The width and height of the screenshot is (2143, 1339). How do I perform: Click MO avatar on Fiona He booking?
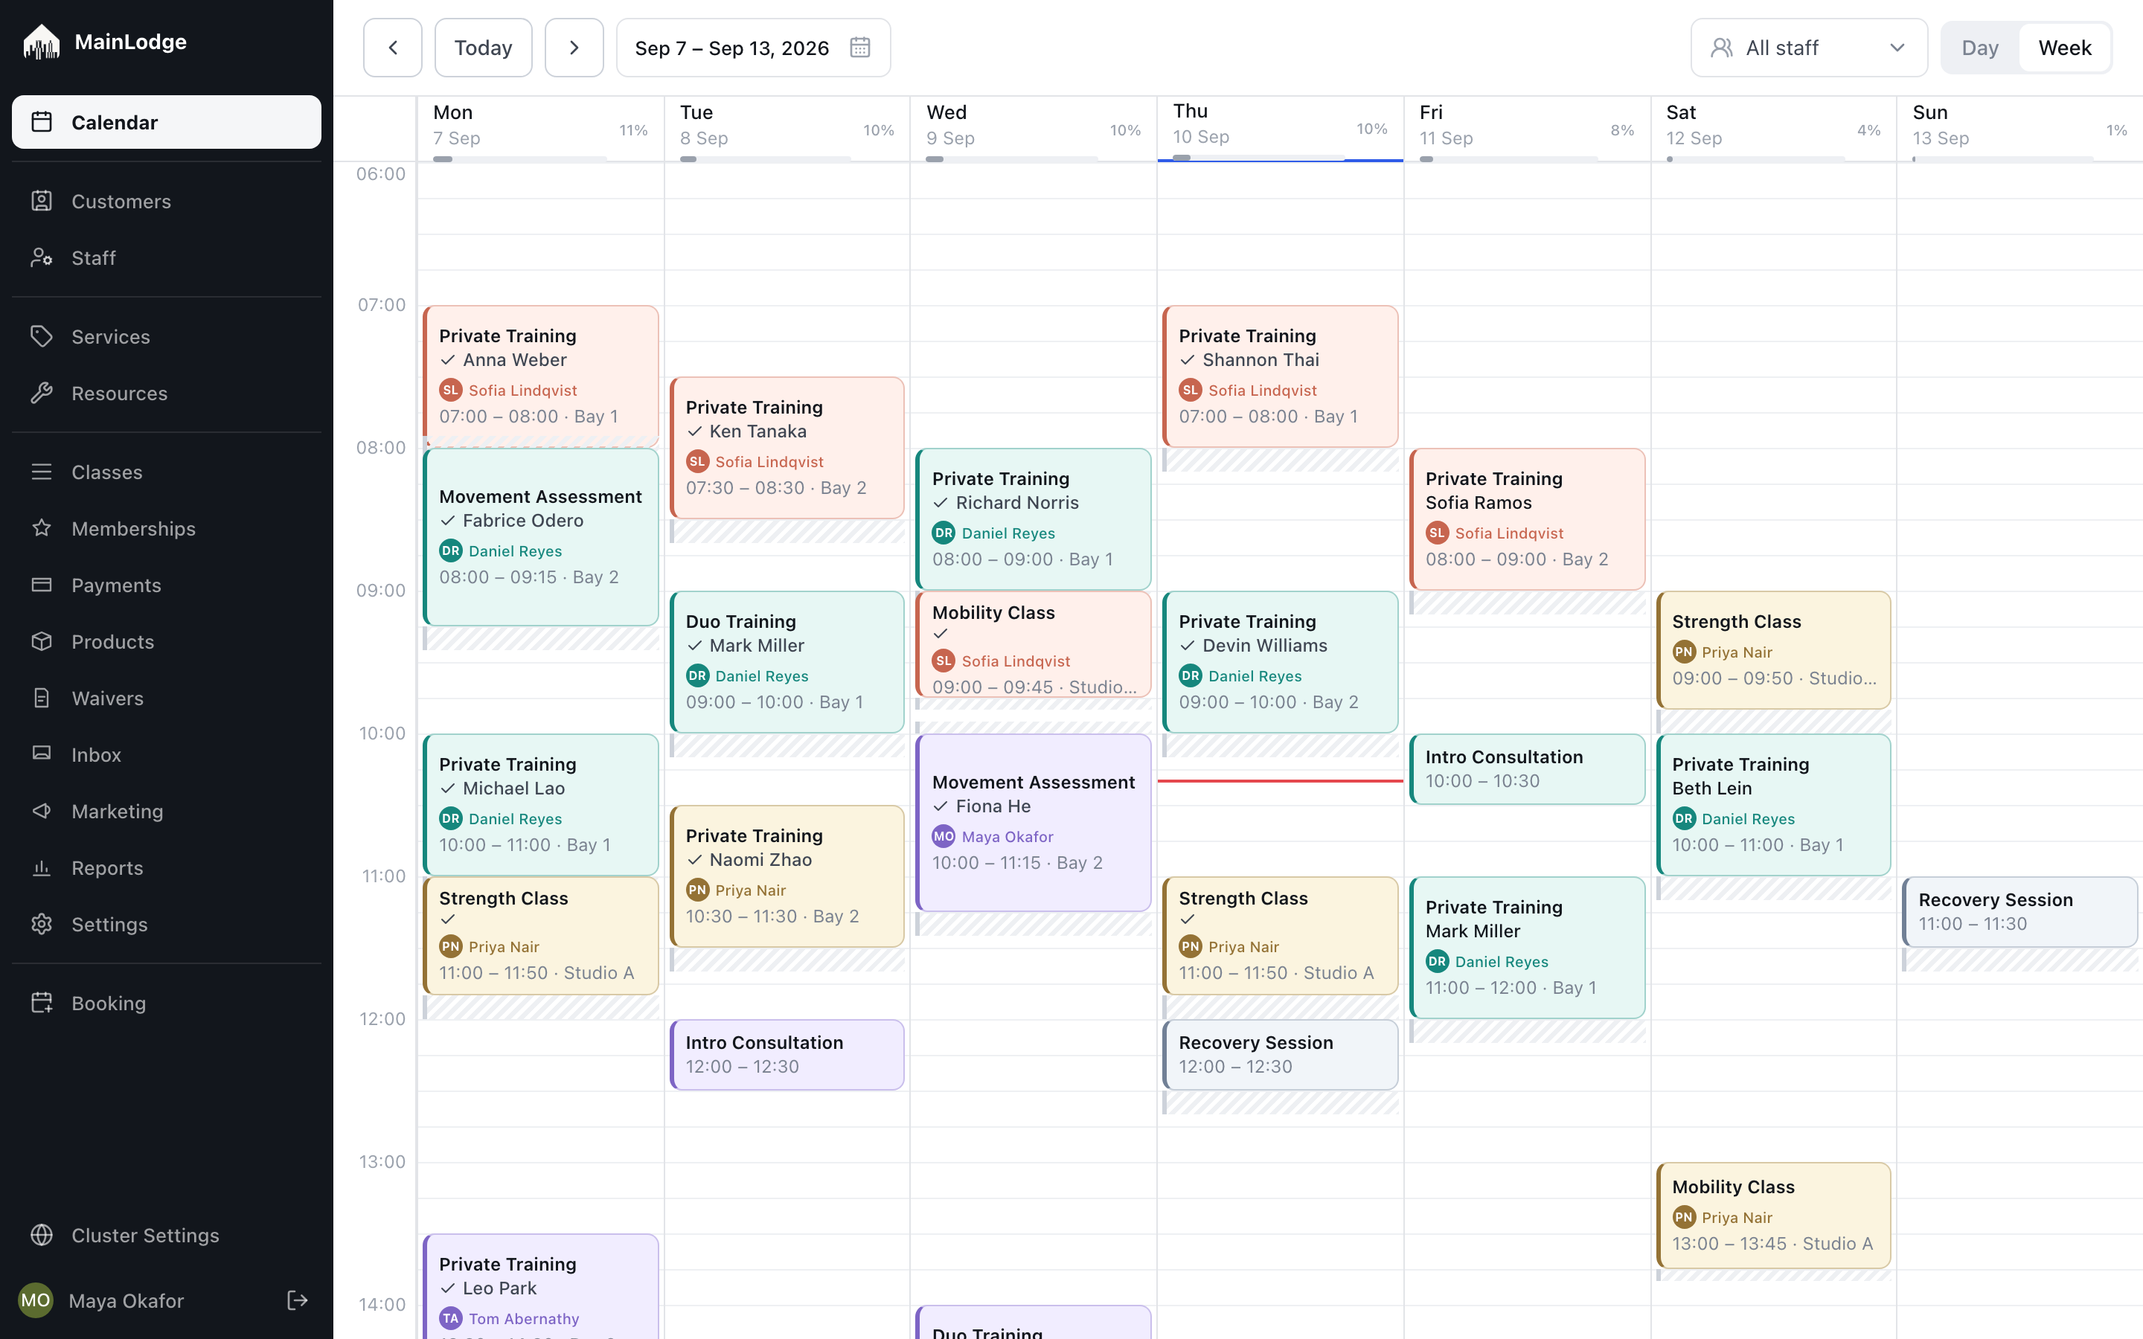click(944, 836)
